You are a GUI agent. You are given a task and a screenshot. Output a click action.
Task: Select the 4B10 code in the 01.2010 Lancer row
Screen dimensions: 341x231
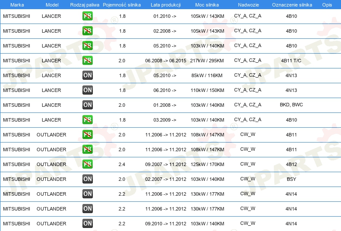coord(291,16)
